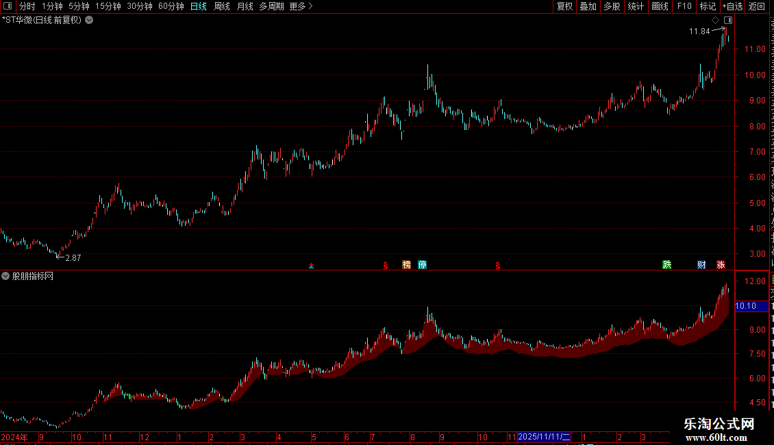774x445 pixels.
Task: Switch to the 分时 intraday view
Action: click(x=27, y=6)
